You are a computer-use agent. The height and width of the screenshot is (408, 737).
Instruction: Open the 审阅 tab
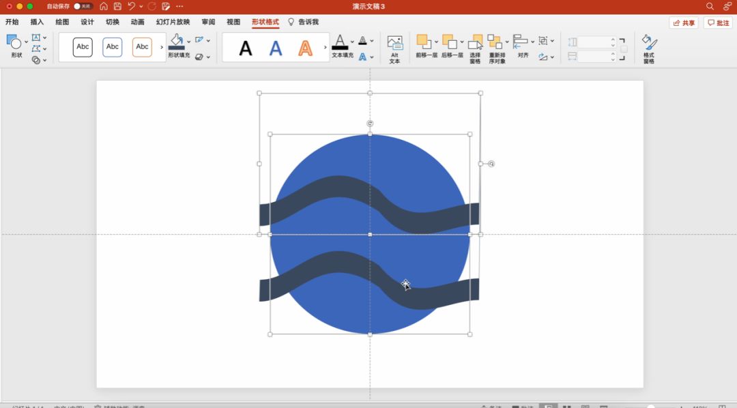tap(208, 22)
